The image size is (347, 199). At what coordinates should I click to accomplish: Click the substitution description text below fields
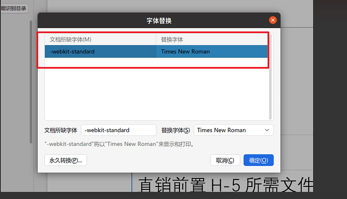(x=120, y=144)
